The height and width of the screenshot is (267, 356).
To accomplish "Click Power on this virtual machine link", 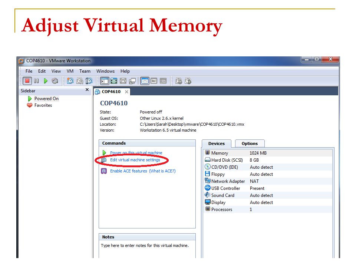I will click(136, 153).
